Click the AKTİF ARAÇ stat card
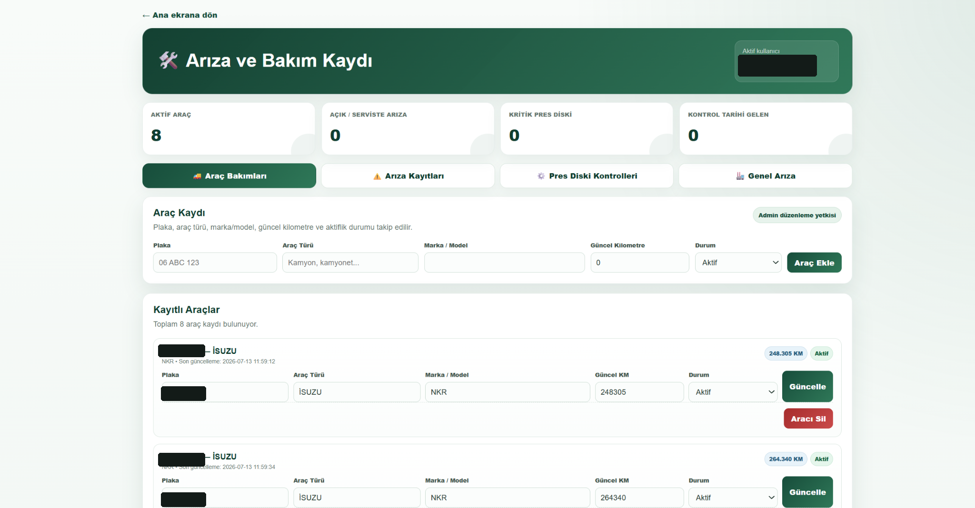The height and width of the screenshot is (508, 975). [x=229, y=129]
